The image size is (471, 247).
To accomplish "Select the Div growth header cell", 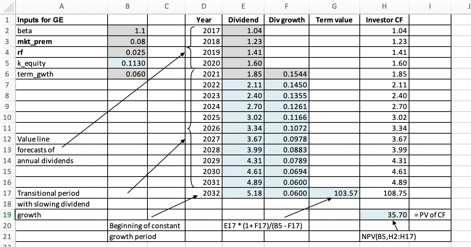I will tap(287, 20).
